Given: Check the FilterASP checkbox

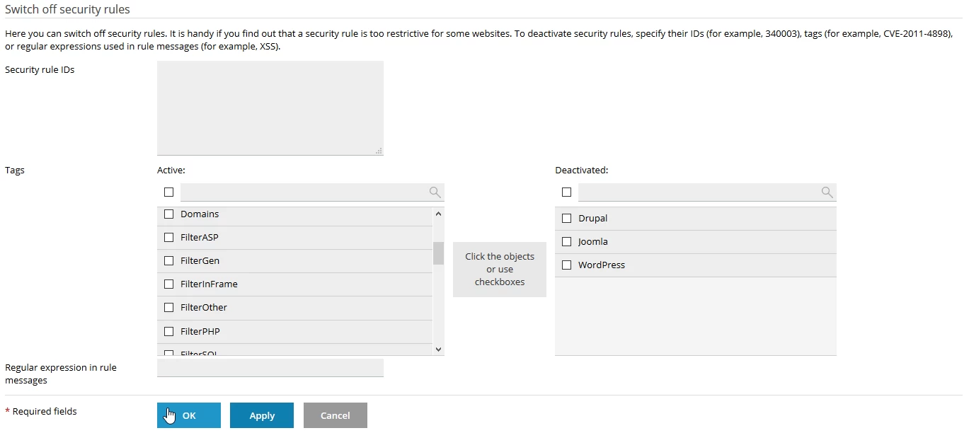Looking at the screenshot, I should click(168, 236).
